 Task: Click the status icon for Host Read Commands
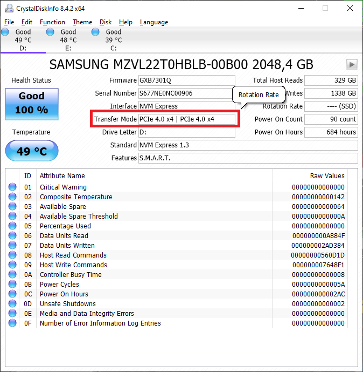point(12,255)
